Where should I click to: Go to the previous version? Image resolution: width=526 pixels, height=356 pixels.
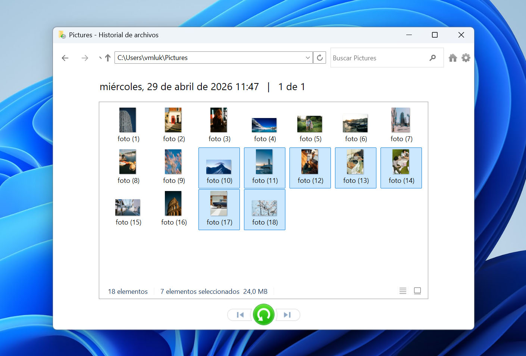pyautogui.click(x=240, y=315)
